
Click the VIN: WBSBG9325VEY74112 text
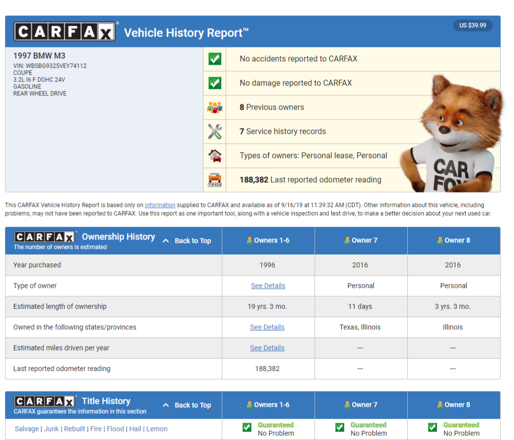click(x=50, y=66)
